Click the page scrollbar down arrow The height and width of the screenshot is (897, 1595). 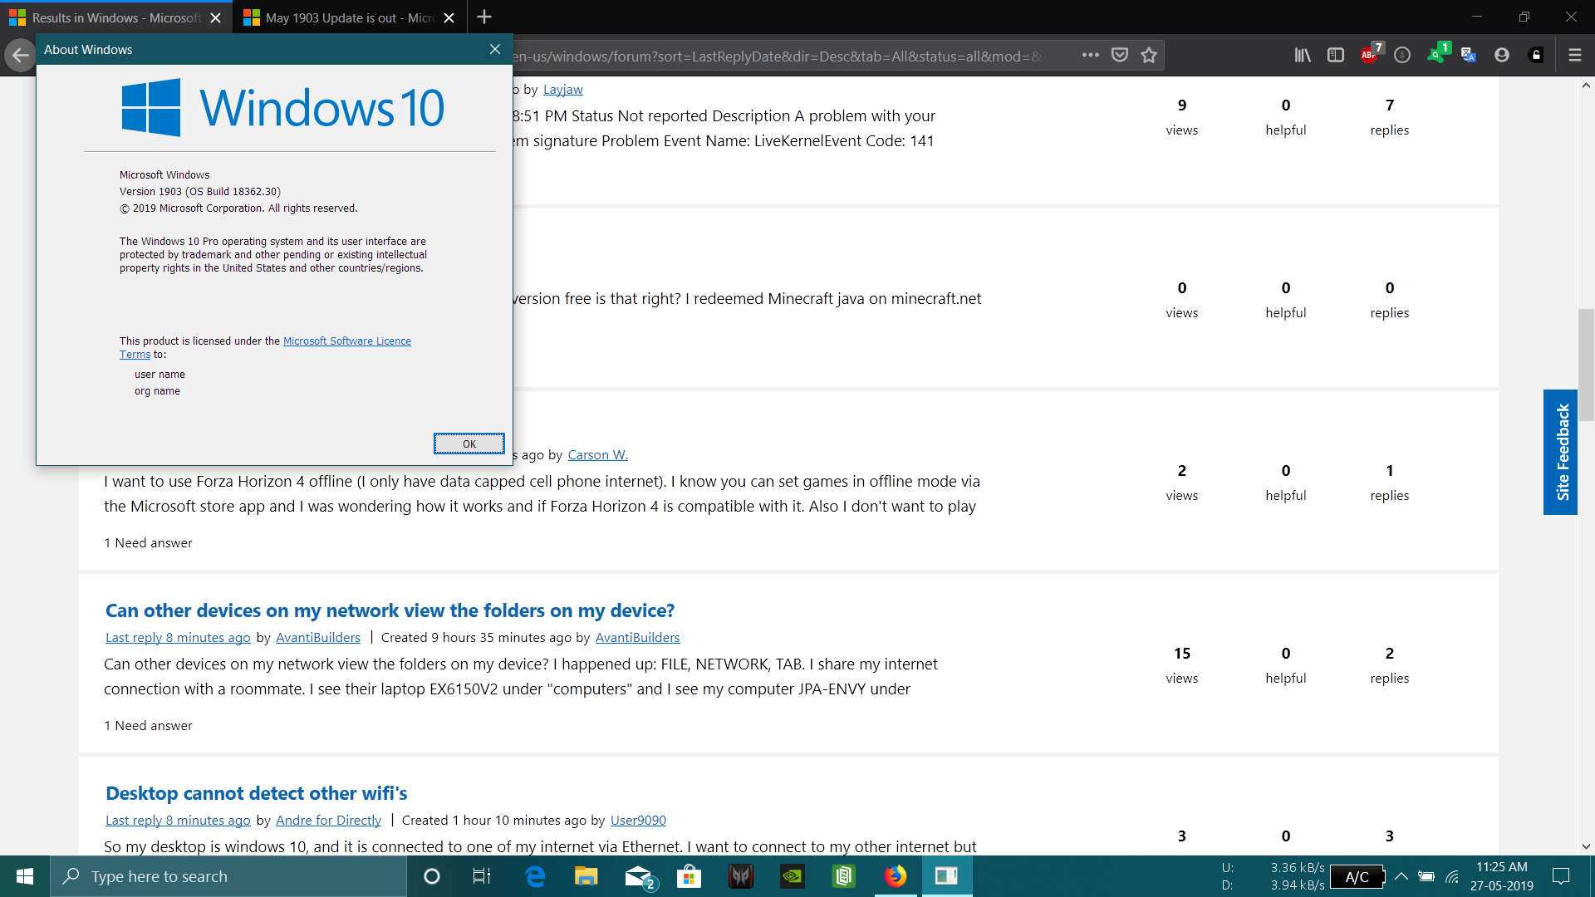(1586, 846)
